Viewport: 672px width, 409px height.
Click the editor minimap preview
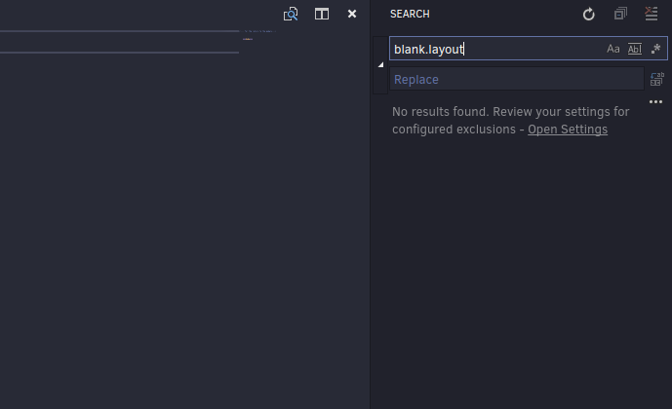259,35
